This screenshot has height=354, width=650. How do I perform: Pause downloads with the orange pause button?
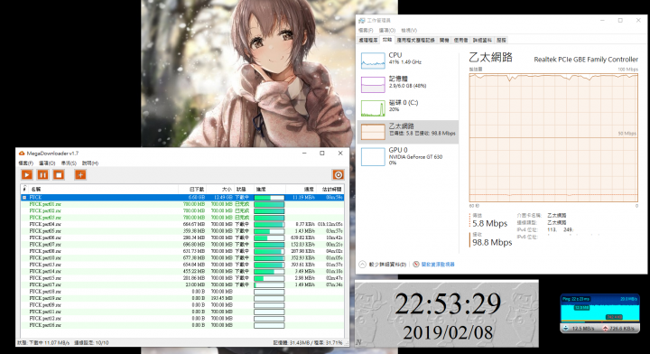(x=42, y=175)
